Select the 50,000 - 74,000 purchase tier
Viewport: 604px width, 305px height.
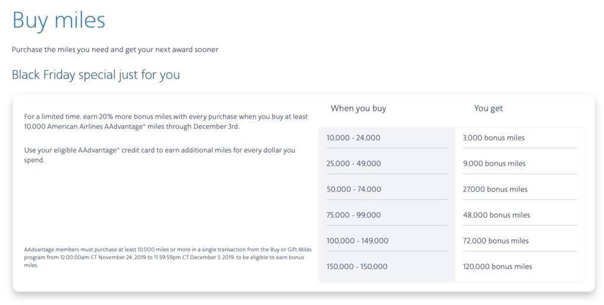pyautogui.click(x=354, y=189)
